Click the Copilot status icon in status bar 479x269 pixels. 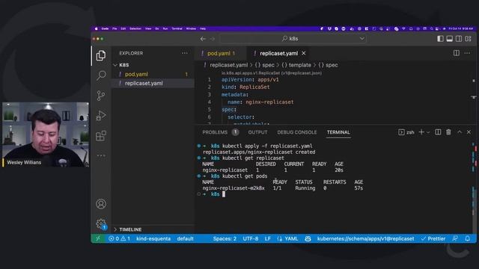pos(308,238)
